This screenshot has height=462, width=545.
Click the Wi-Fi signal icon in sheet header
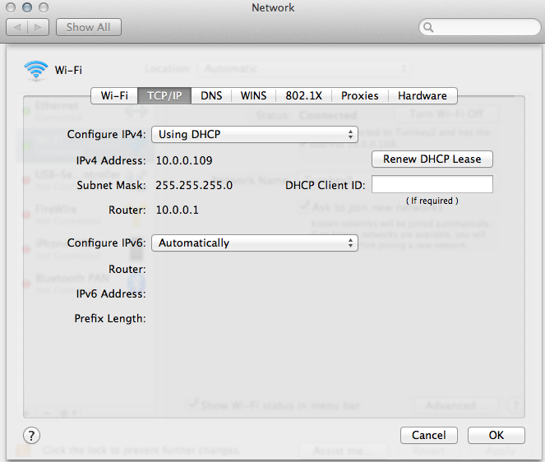36,70
